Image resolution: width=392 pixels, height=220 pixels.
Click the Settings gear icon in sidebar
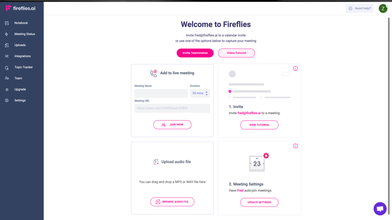(7, 100)
